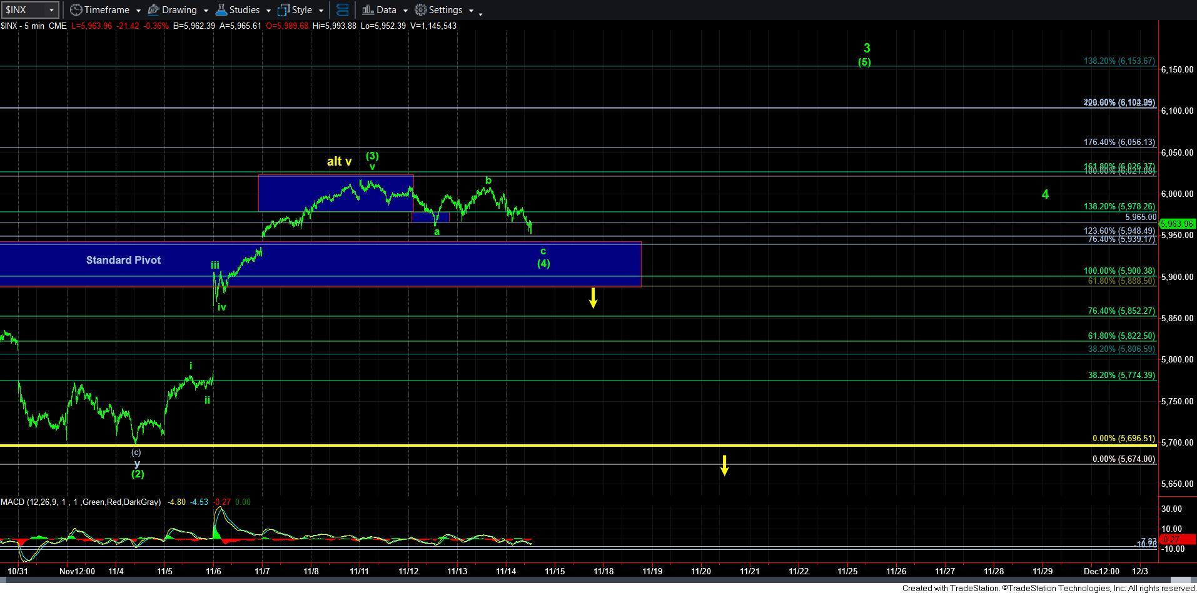
Task: Click the Drawing pencil icon
Action: pos(153,10)
